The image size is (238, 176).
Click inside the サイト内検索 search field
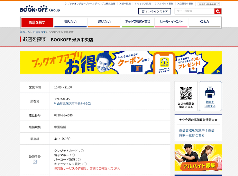point(195,11)
